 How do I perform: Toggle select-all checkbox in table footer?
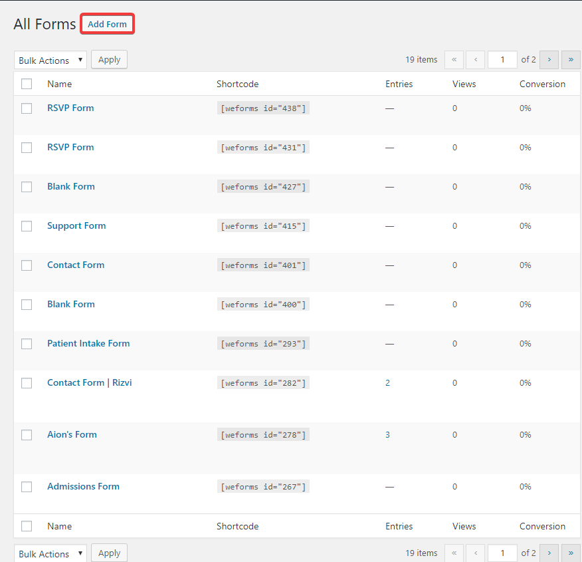point(27,526)
